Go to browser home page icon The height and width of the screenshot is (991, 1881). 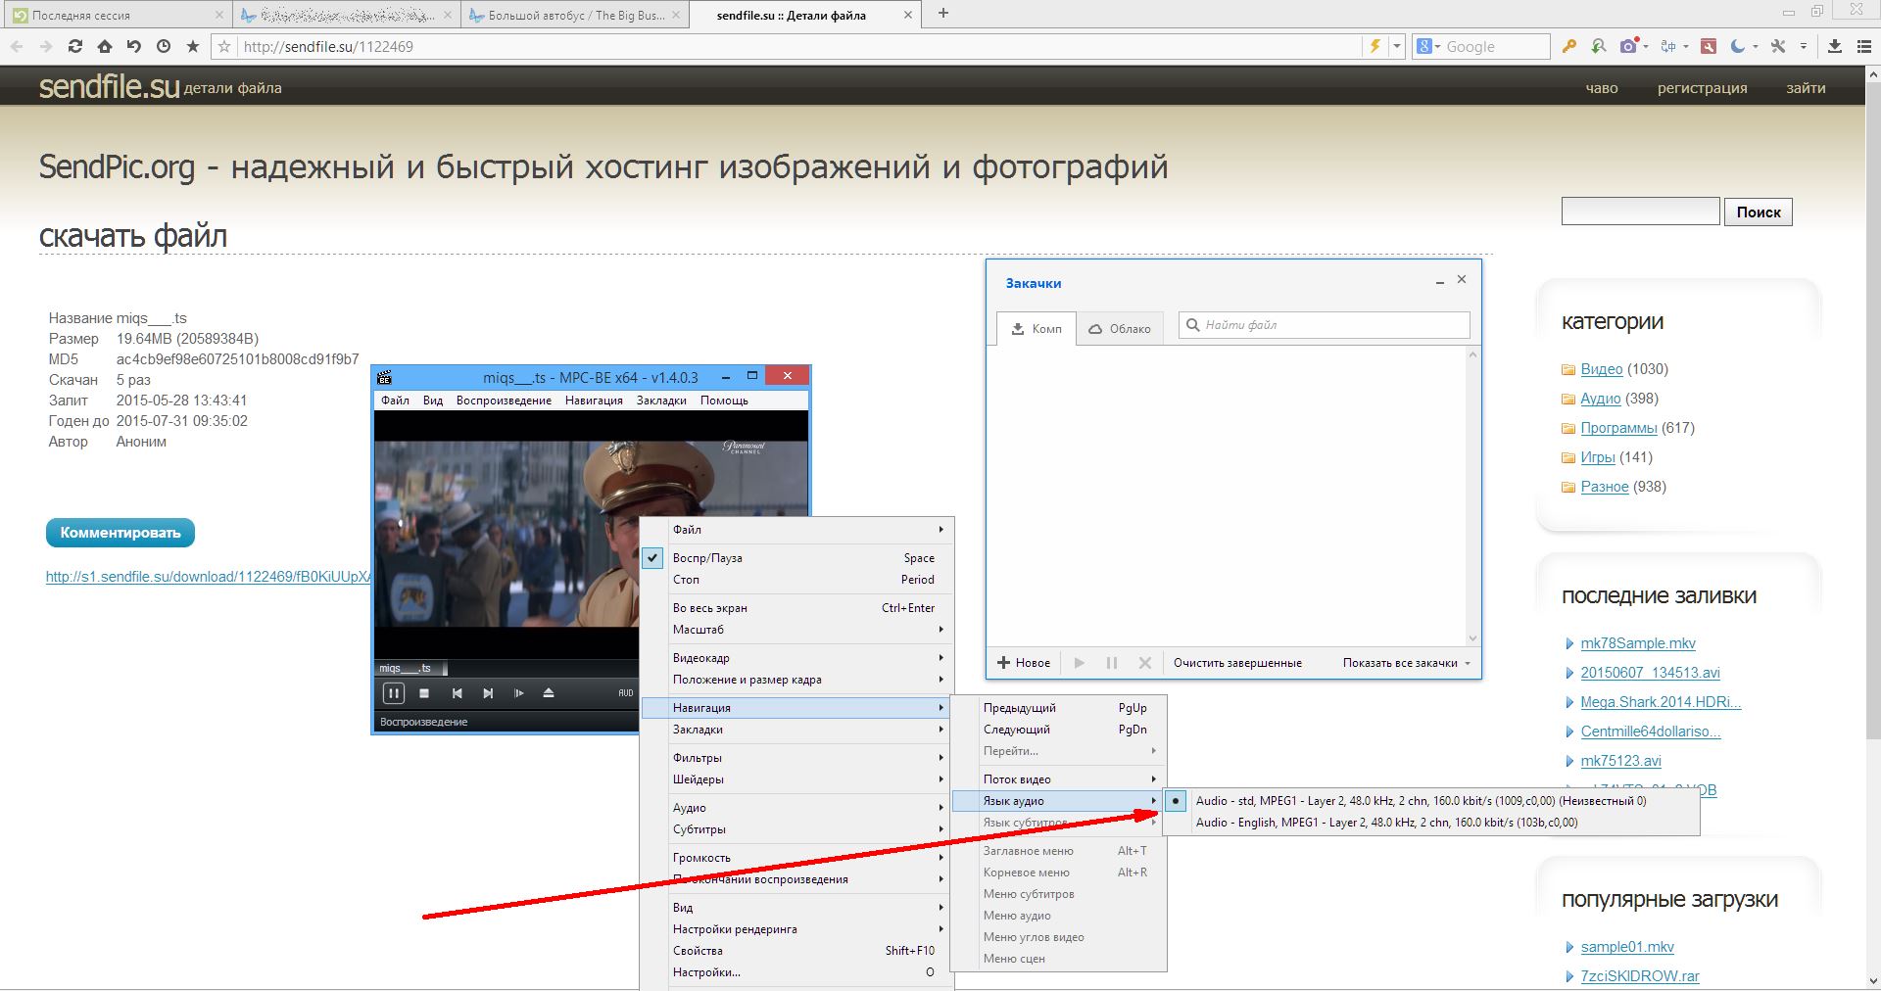pos(105,46)
